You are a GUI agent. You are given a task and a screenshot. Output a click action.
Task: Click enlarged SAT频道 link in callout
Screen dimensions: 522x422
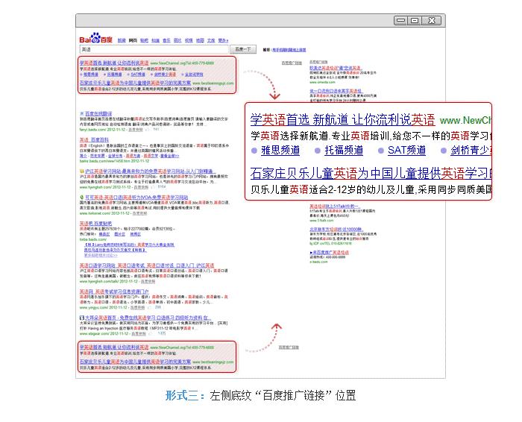[407, 150]
